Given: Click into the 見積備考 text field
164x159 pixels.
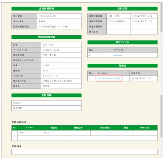Looking at the screenshot, I should [84, 152].
